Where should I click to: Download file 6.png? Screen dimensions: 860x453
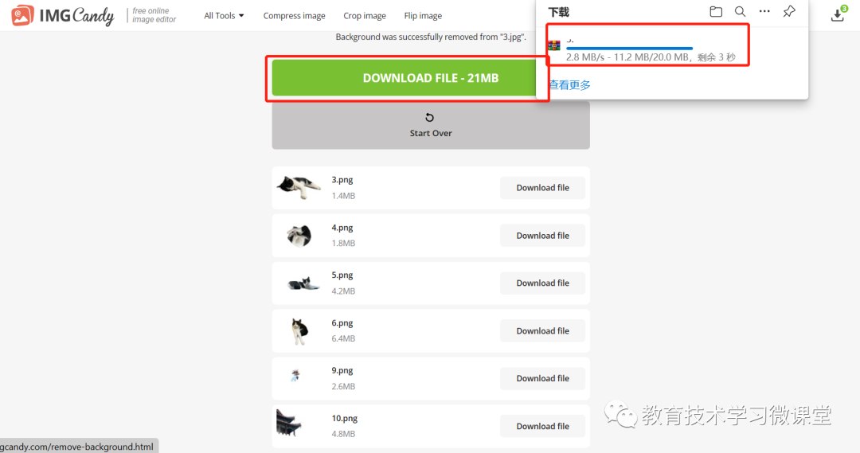pyautogui.click(x=542, y=330)
